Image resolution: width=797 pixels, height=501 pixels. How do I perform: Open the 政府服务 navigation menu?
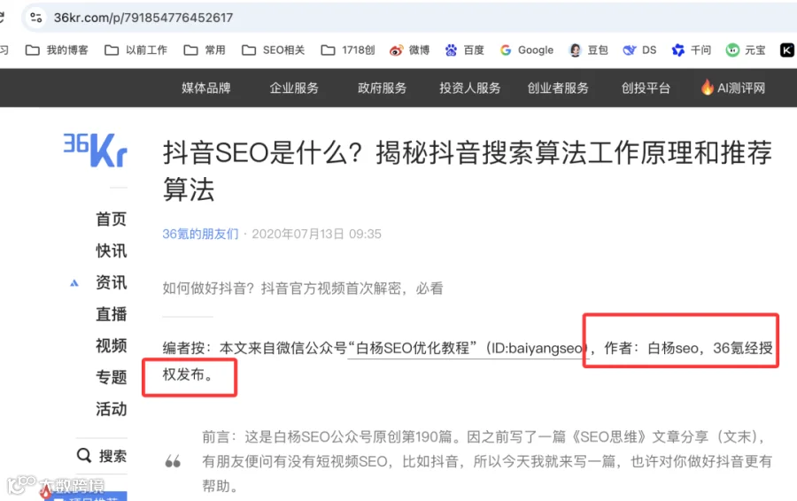tap(382, 88)
